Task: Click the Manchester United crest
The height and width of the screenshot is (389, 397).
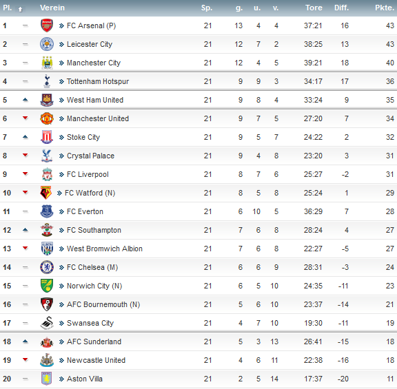Action: (47, 118)
